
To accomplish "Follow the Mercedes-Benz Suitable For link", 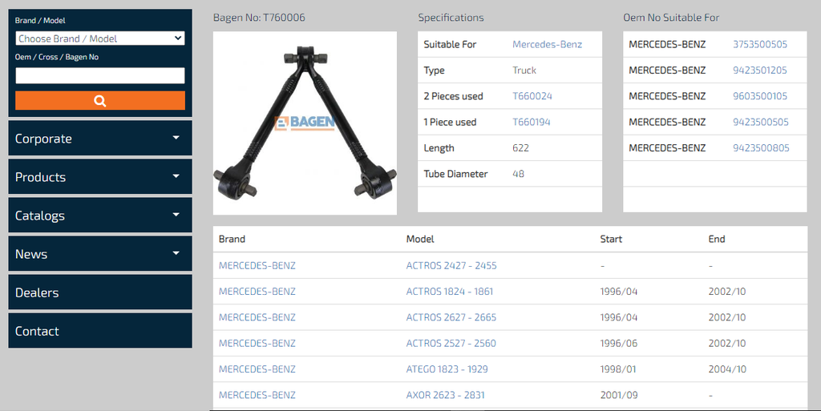I will 547,44.
